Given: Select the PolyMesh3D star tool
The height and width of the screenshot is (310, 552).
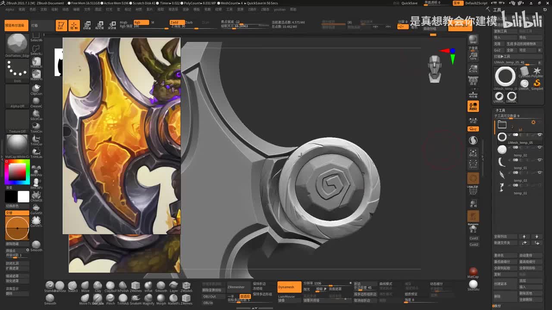Looking at the screenshot, I should pos(537,71).
